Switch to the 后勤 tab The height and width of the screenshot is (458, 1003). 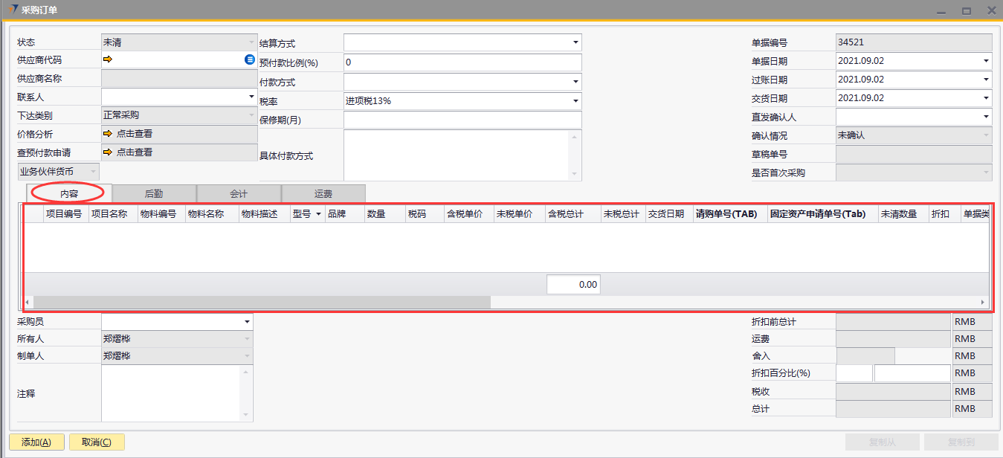point(154,193)
